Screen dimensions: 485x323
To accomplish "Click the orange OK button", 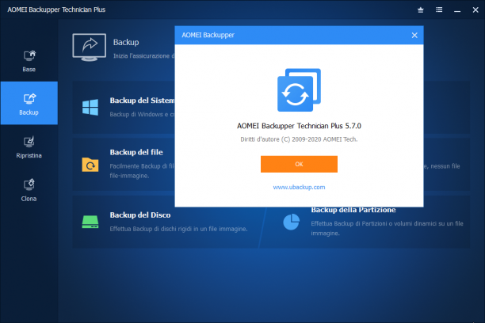I will click(299, 164).
